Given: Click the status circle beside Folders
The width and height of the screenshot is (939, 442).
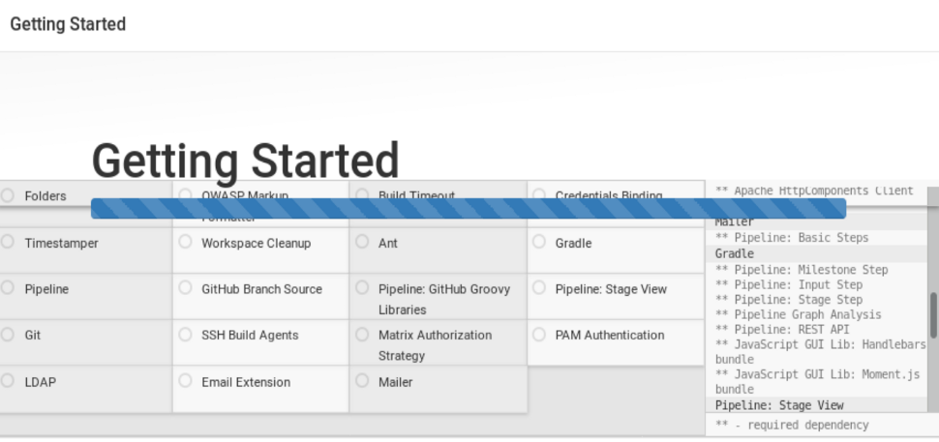Looking at the screenshot, I should pos(7,195).
